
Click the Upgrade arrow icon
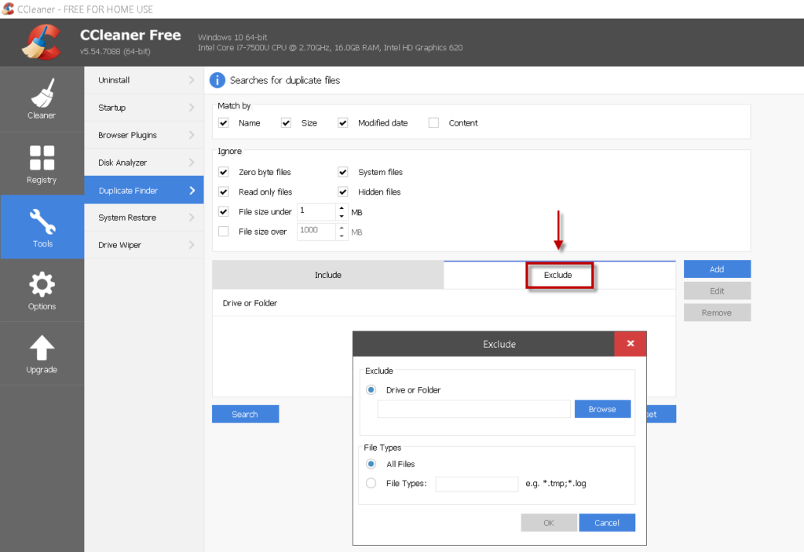click(42, 348)
